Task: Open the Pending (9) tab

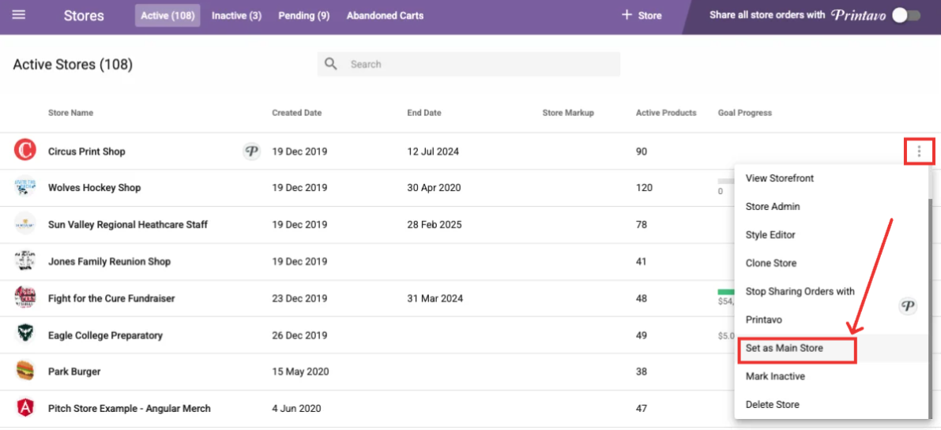Action: (x=303, y=16)
